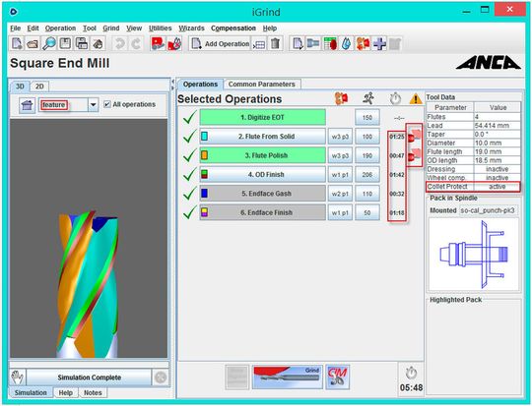Click the stopwatch icon above 05:48

411,373
